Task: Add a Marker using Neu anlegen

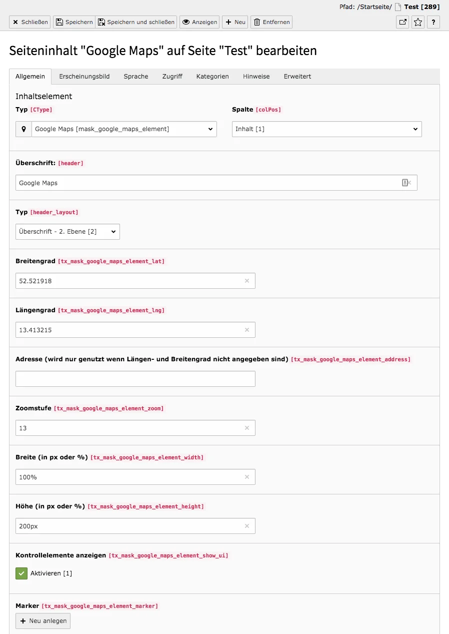Action: click(42, 620)
